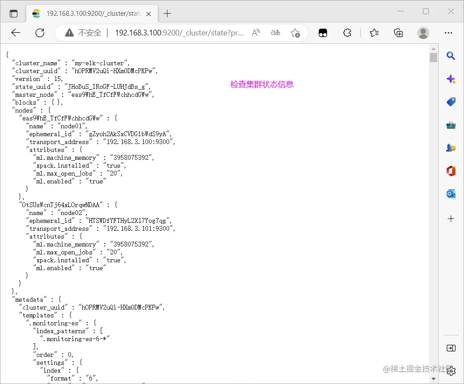Click the "cluster_name" key text
Screen dimensions: 464x384
[36, 63]
